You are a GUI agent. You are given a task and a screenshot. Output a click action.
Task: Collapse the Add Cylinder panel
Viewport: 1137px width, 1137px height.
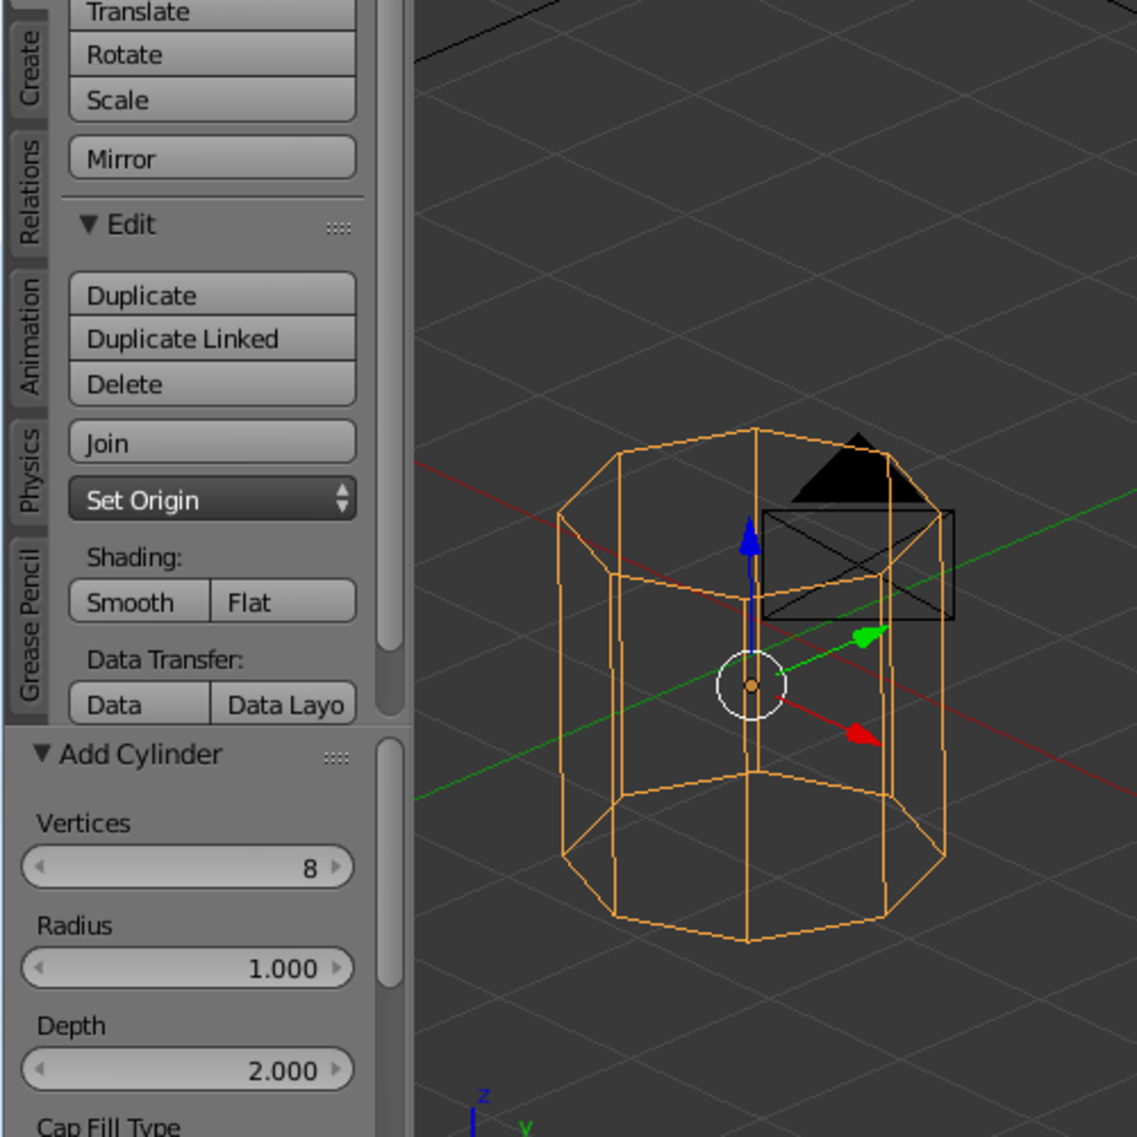pos(40,753)
